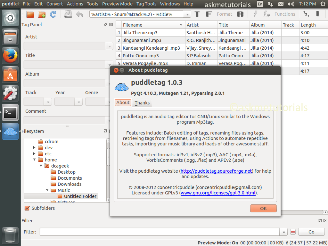This screenshot has width=328, height=246.
Task: Save tags using the download-tray icon
Action: click(68, 14)
